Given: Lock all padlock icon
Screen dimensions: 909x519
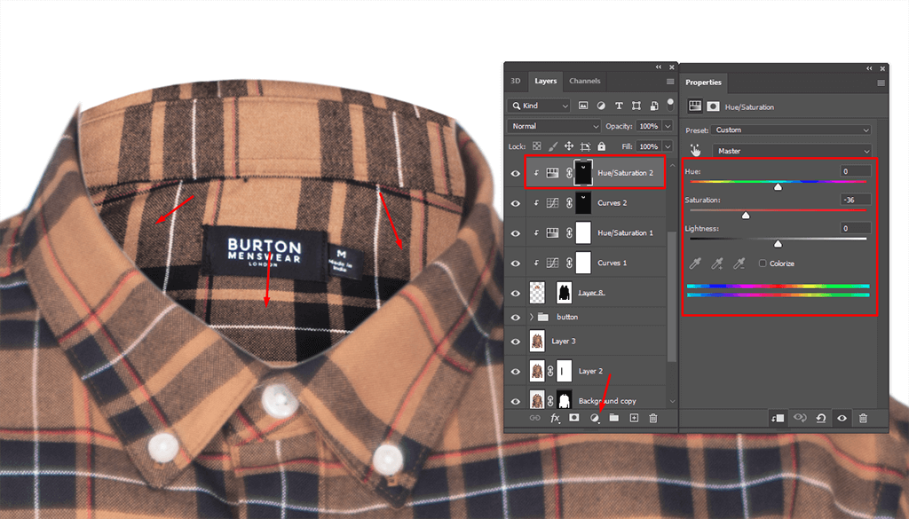Looking at the screenshot, I should (x=602, y=146).
